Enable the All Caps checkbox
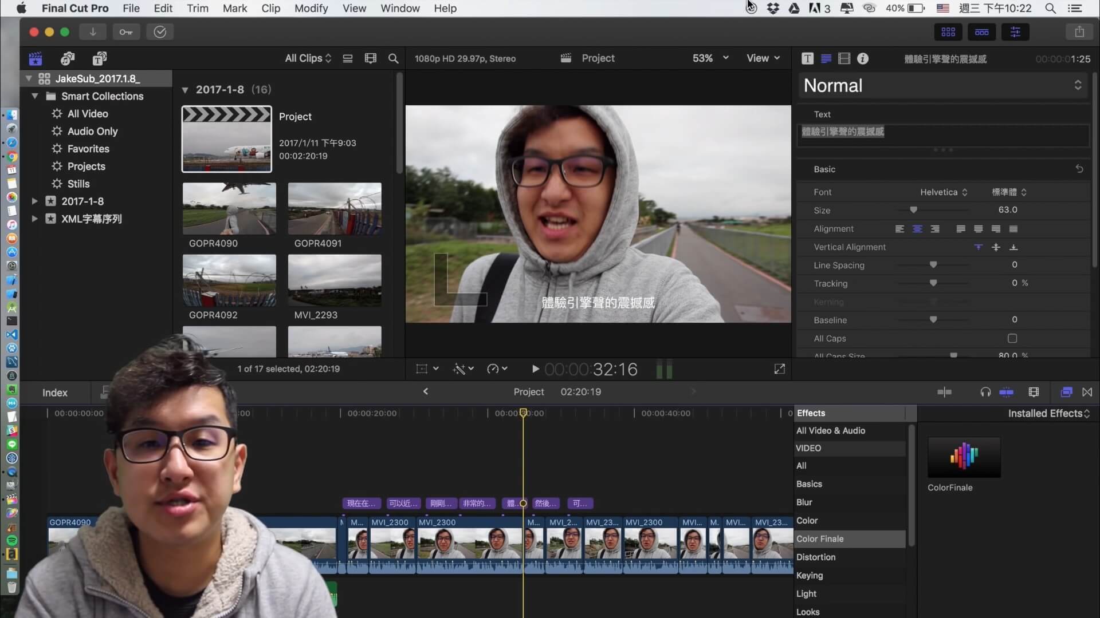Viewport: 1100px width, 618px height. [x=1012, y=338]
